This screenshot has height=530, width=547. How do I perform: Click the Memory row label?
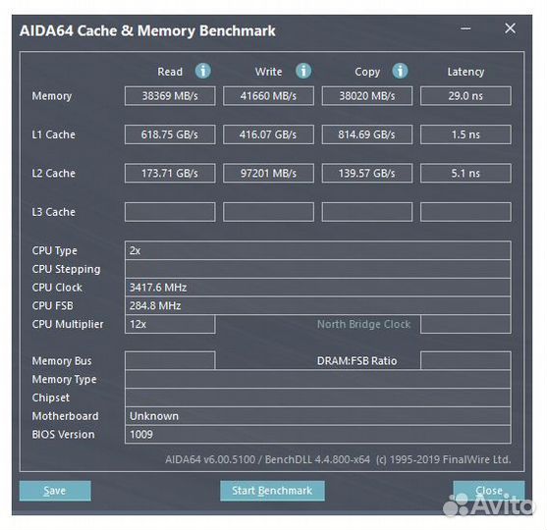pos(52,96)
